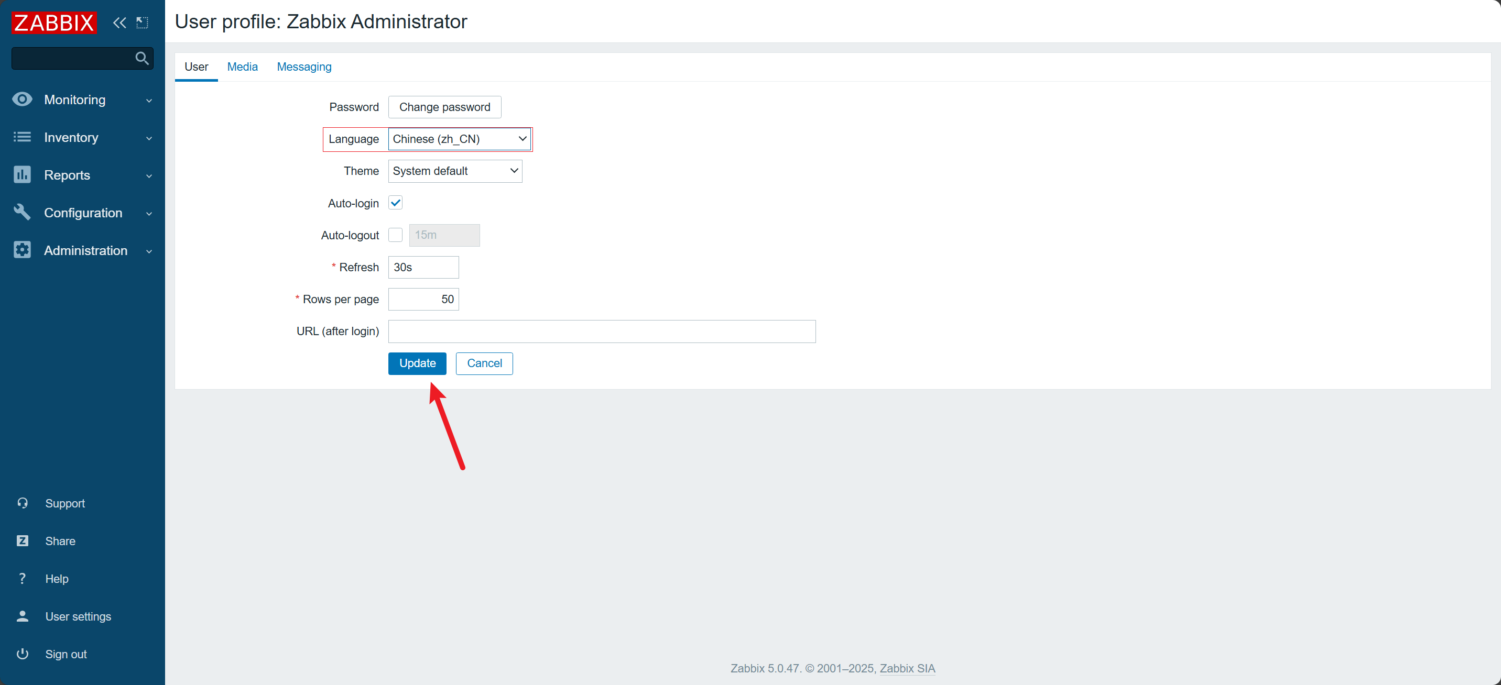Click the Update button
The image size is (1501, 685).
click(x=417, y=363)
